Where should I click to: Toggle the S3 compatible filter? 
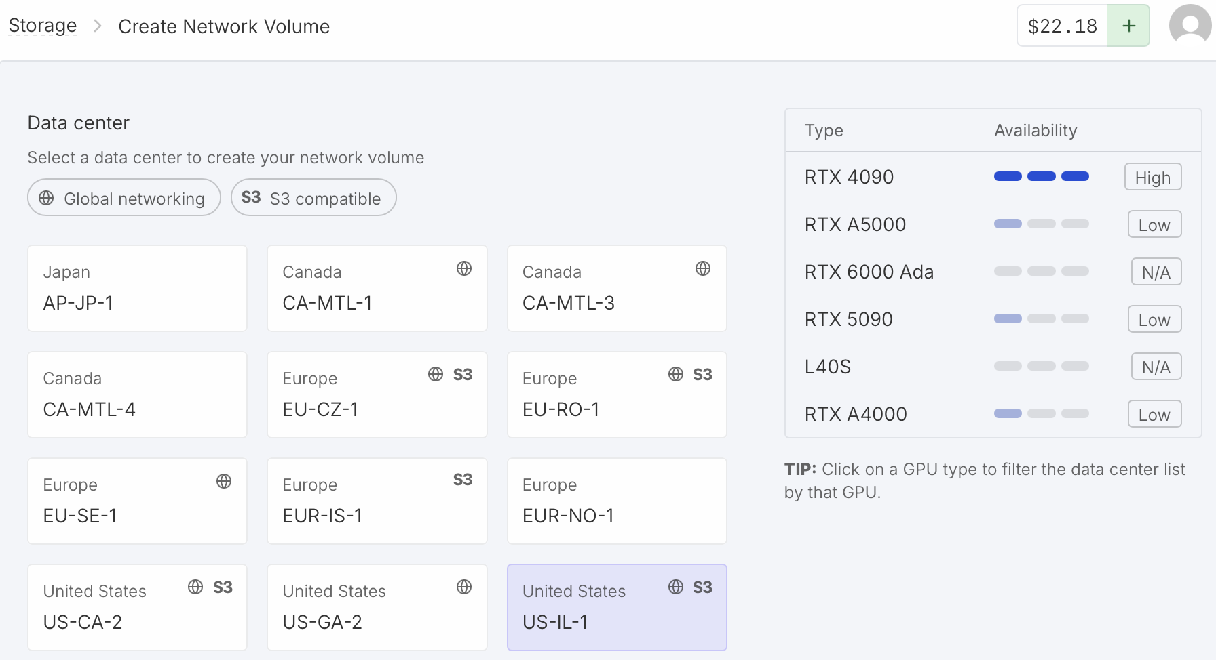pyautogui.click(x=313, y=198)
